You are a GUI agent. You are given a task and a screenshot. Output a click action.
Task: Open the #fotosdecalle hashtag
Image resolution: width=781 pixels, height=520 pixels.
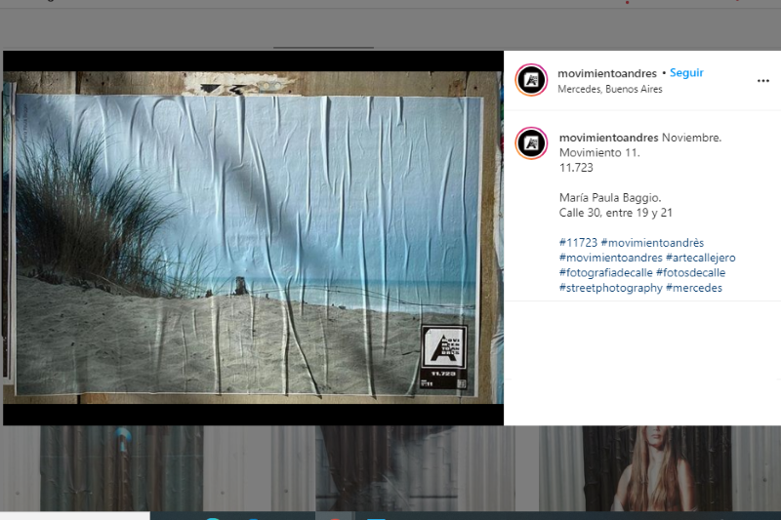pos(690,273)
